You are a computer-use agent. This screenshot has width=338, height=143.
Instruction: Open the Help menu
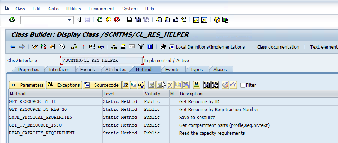click(149, 9)
